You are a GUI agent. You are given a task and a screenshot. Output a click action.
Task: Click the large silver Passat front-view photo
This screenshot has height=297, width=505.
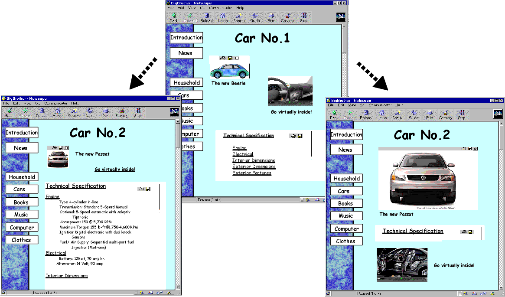(x=428, y=180)
